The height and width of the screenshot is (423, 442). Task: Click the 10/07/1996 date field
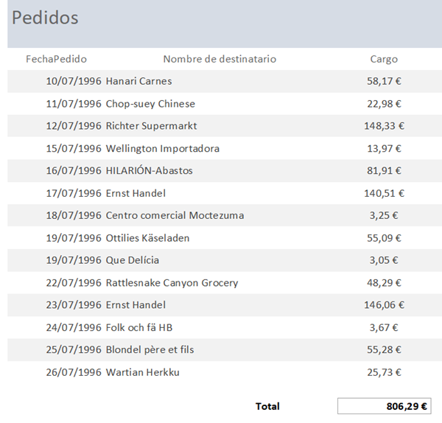[x=73, y=81]
